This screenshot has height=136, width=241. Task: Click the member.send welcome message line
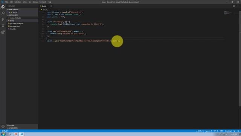pos(68,34)
